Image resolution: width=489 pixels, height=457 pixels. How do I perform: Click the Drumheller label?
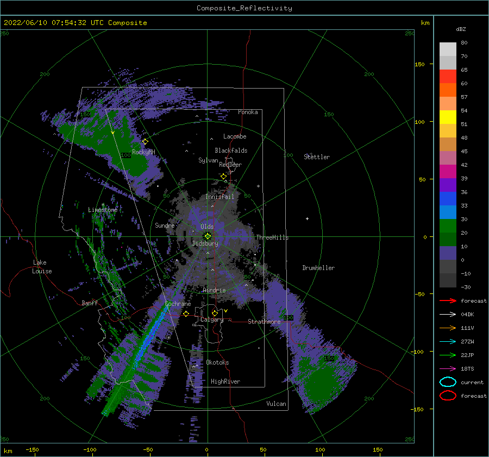click(x=318, y=268)
